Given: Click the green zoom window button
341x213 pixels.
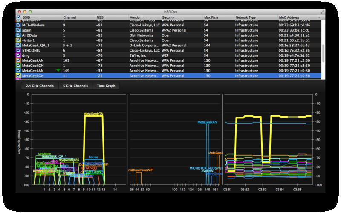Looking at the screenshot, I should click(30, 12).
